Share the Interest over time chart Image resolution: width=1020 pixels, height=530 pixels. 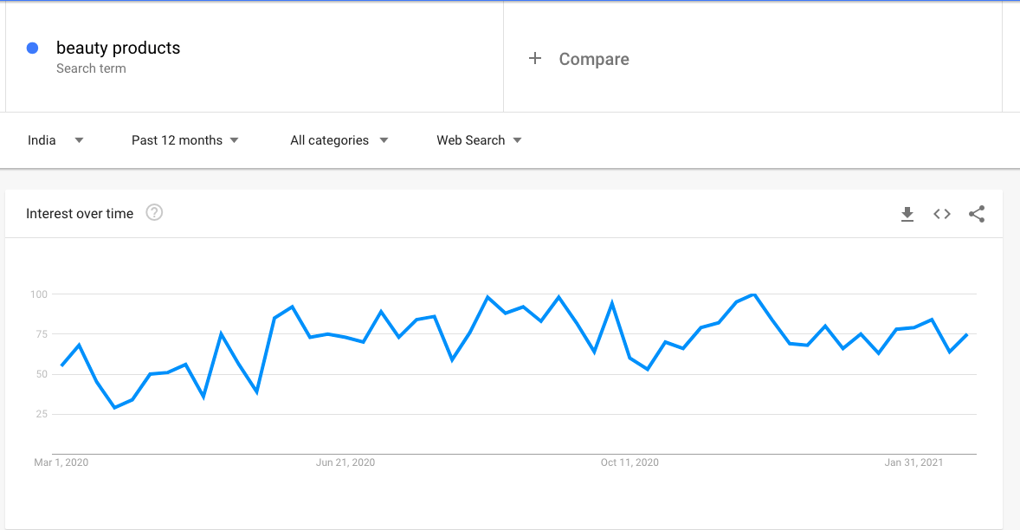click(x=977, y=214)
